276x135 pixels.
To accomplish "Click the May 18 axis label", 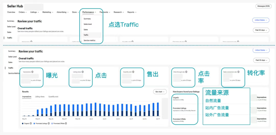I will [x=24, y=119].
